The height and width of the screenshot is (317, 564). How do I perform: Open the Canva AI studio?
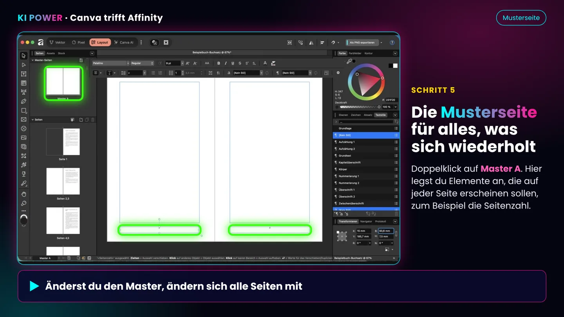pos(124,42)
